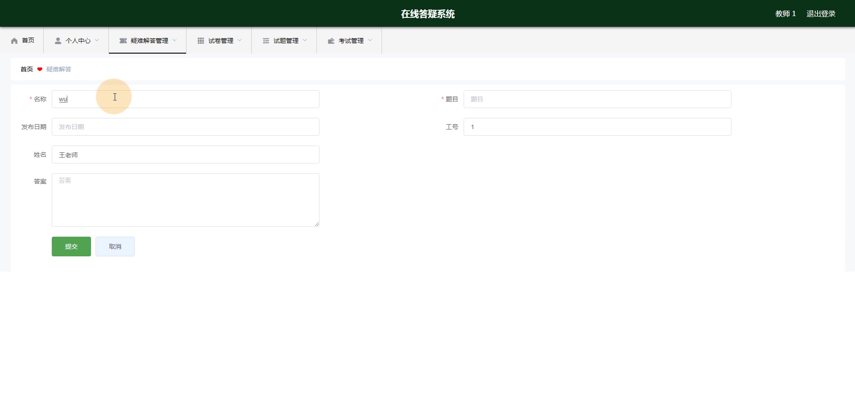This screenshot has width=855, height=418.
Task: Open the 试卷管理 menu label
Action: [221, 41]
